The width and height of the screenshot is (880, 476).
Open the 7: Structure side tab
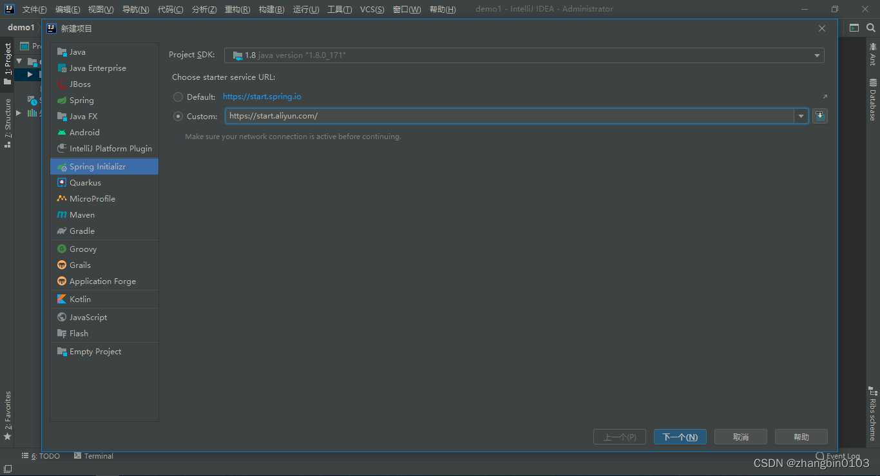pos(8,123)
